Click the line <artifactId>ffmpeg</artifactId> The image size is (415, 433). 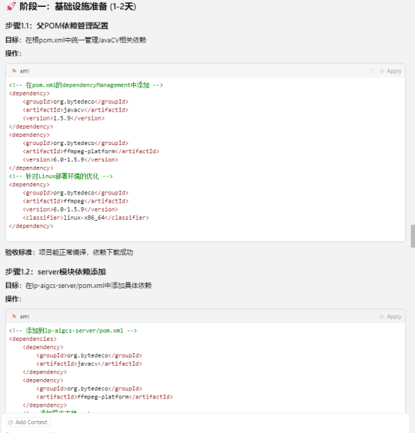76,201
